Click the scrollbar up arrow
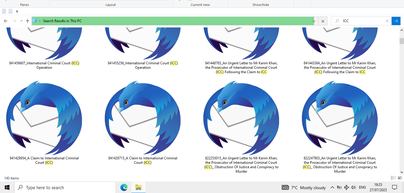 tap(402, 30)
